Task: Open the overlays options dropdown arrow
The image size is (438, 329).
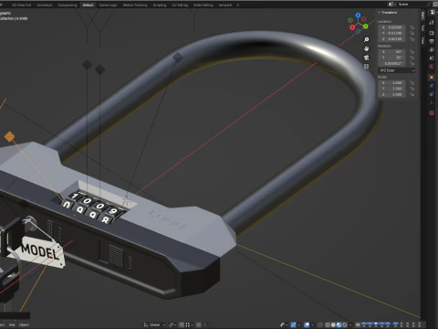Action: tap(312, 324)
